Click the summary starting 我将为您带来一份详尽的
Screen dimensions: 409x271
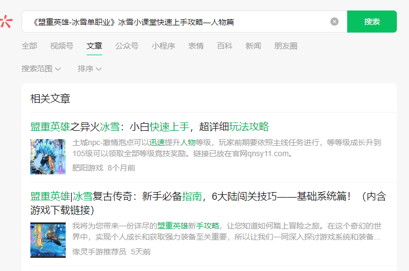[x=227, y=231]
